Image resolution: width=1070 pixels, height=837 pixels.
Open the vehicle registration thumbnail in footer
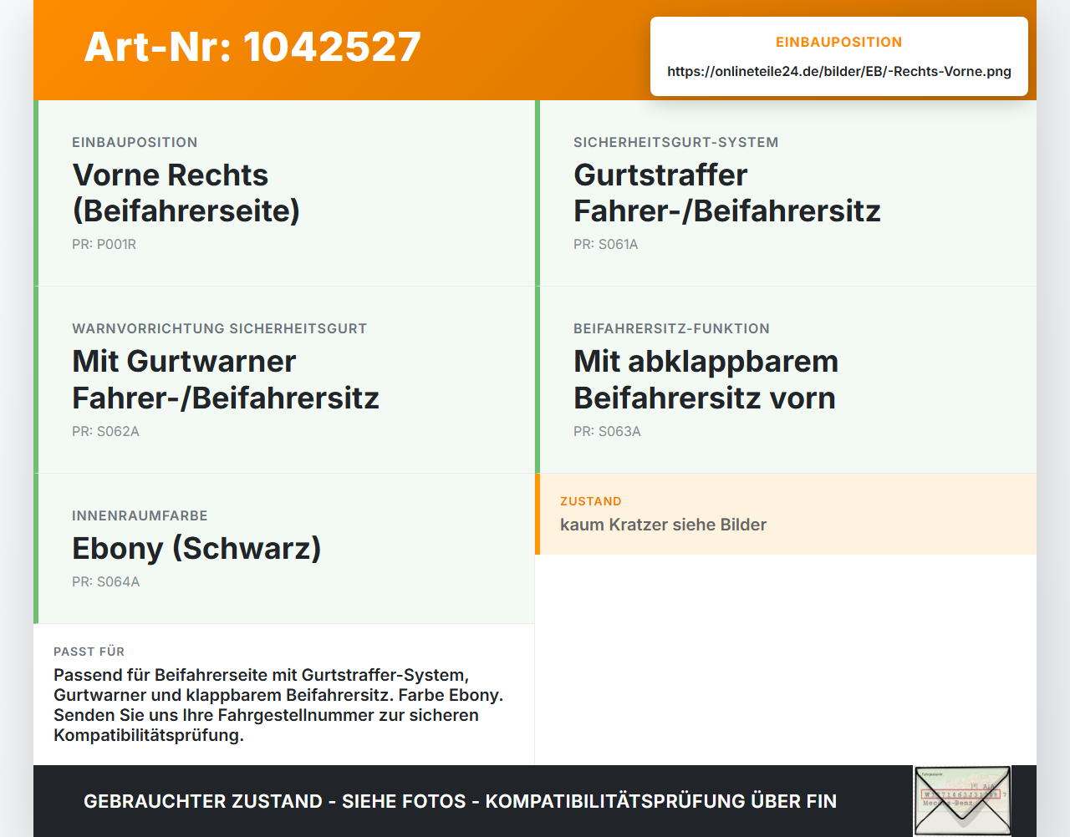click(x=961, y=801)
